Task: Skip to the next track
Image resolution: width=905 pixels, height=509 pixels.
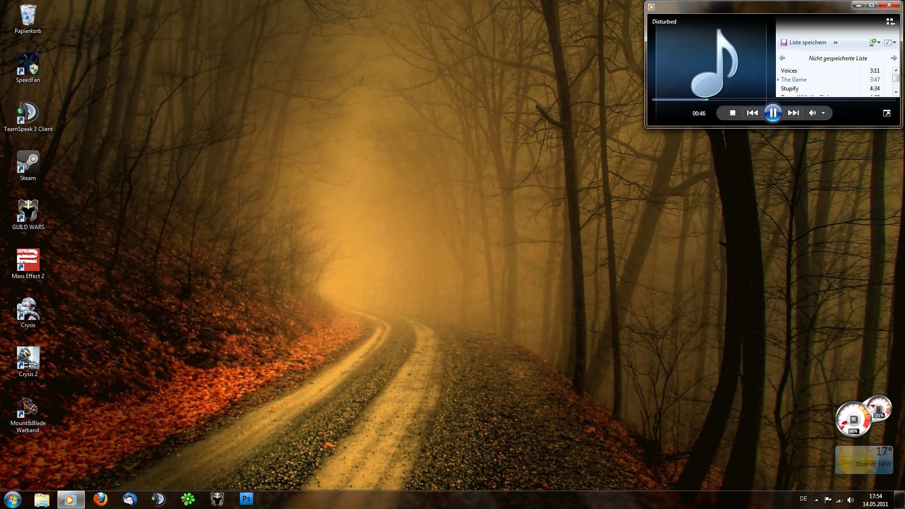Action: (x=794, y=113)
